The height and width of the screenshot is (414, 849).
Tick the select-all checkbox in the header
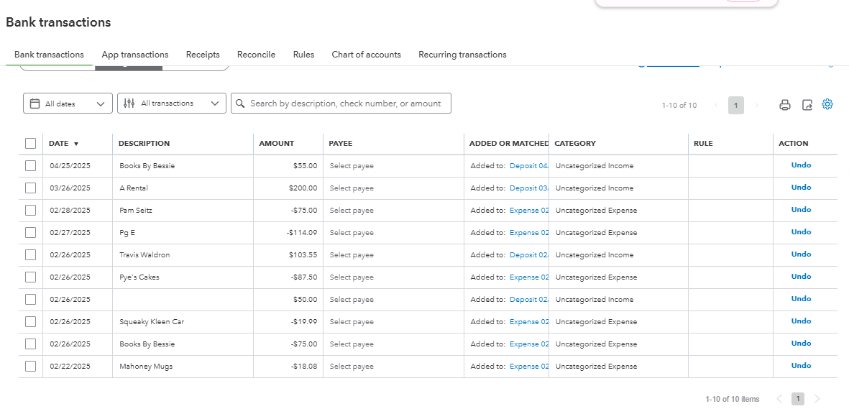(30, 143)
